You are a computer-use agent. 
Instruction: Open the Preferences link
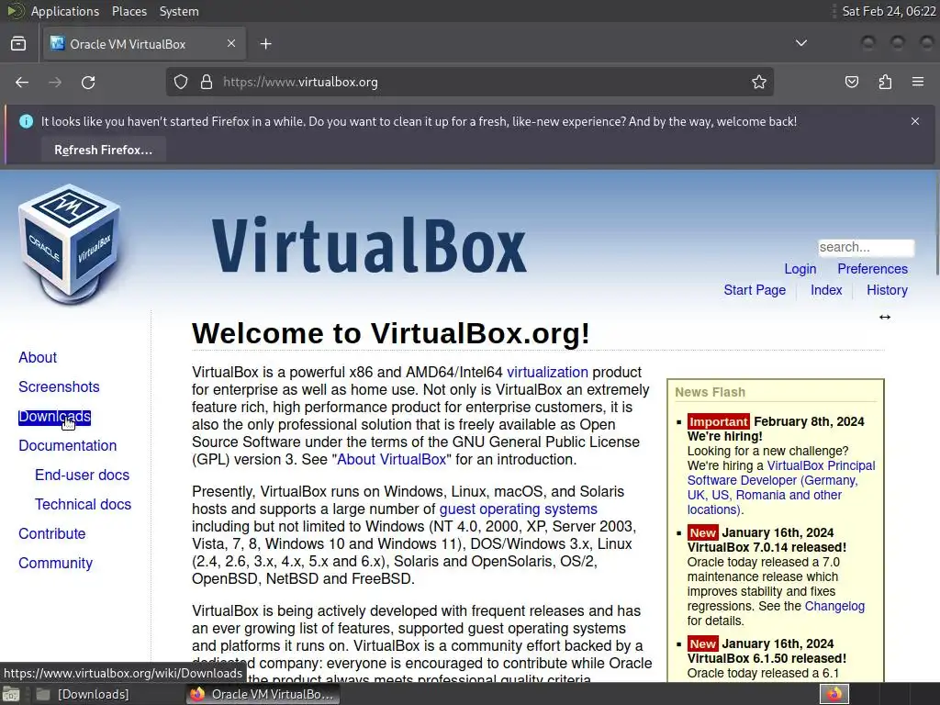pos(872,269)
